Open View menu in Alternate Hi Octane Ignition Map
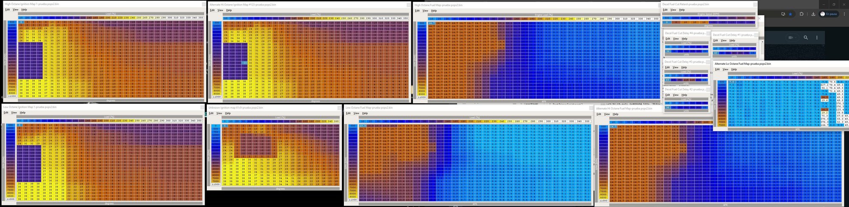This screenshot has width=849, height=207. [220, 10]
